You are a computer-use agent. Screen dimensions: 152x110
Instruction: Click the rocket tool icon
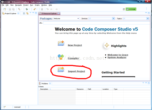pos(34,9)
